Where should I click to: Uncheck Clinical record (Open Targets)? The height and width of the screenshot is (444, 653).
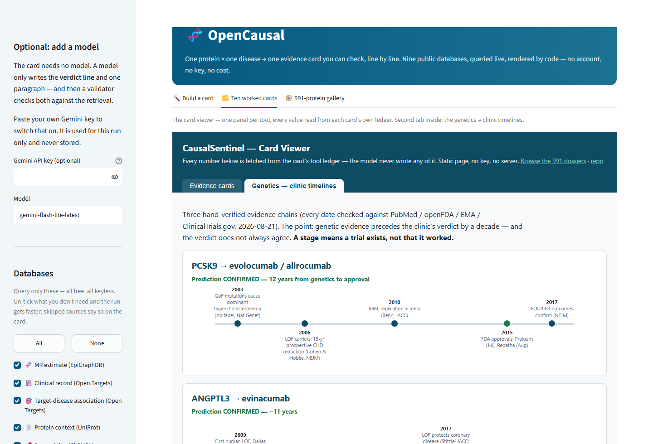coord(17,383)
